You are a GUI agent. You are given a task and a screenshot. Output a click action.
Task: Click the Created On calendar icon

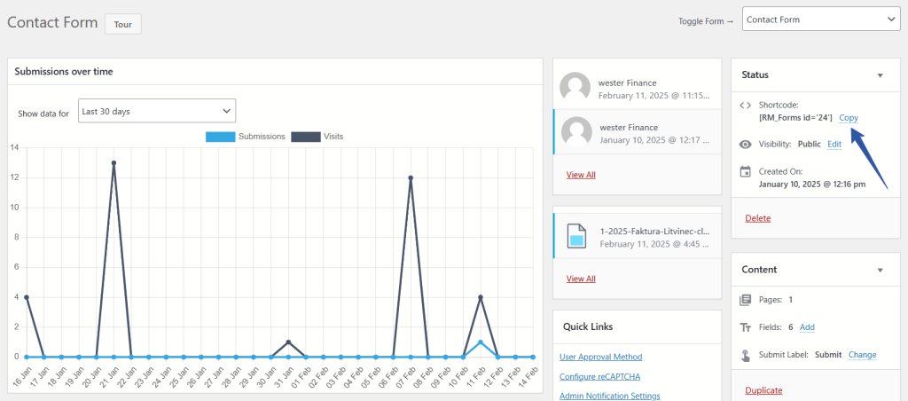tap(745, 171)
